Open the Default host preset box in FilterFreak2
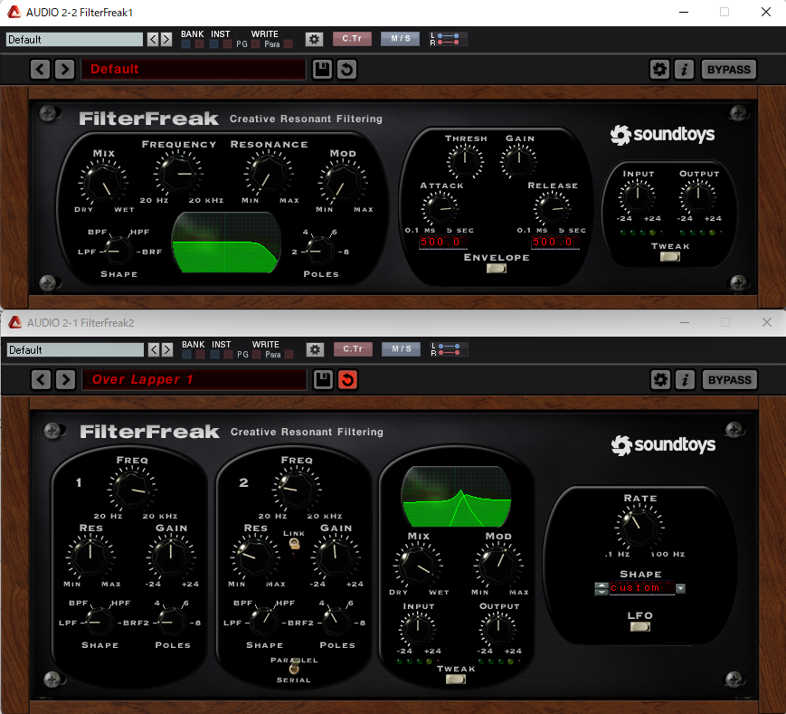The height and width of the screenshot is (714, 786). pos(75,350)
